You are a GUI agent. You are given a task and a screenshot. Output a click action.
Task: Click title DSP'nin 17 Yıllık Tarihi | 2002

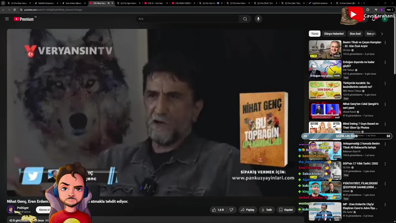360,164
